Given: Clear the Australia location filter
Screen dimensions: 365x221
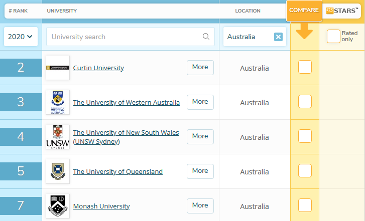Looking at the screenshot, I should tap(278, 37).
